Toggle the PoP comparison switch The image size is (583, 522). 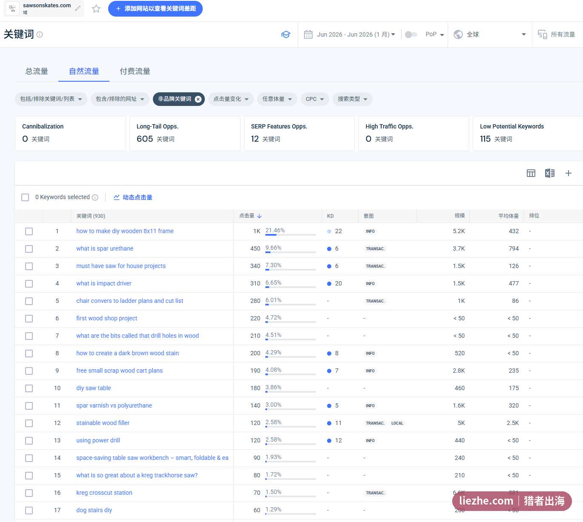[411, 34]
